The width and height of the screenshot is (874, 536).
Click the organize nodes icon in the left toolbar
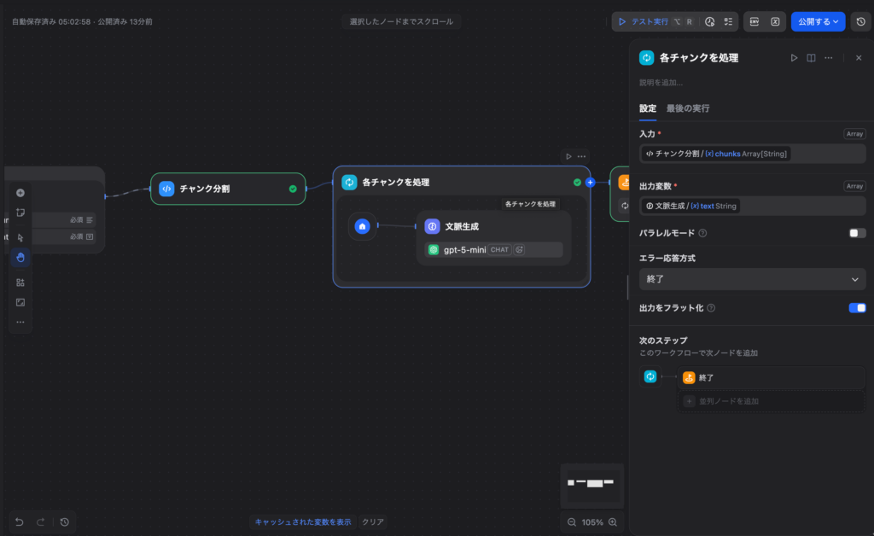click(20, 282)
